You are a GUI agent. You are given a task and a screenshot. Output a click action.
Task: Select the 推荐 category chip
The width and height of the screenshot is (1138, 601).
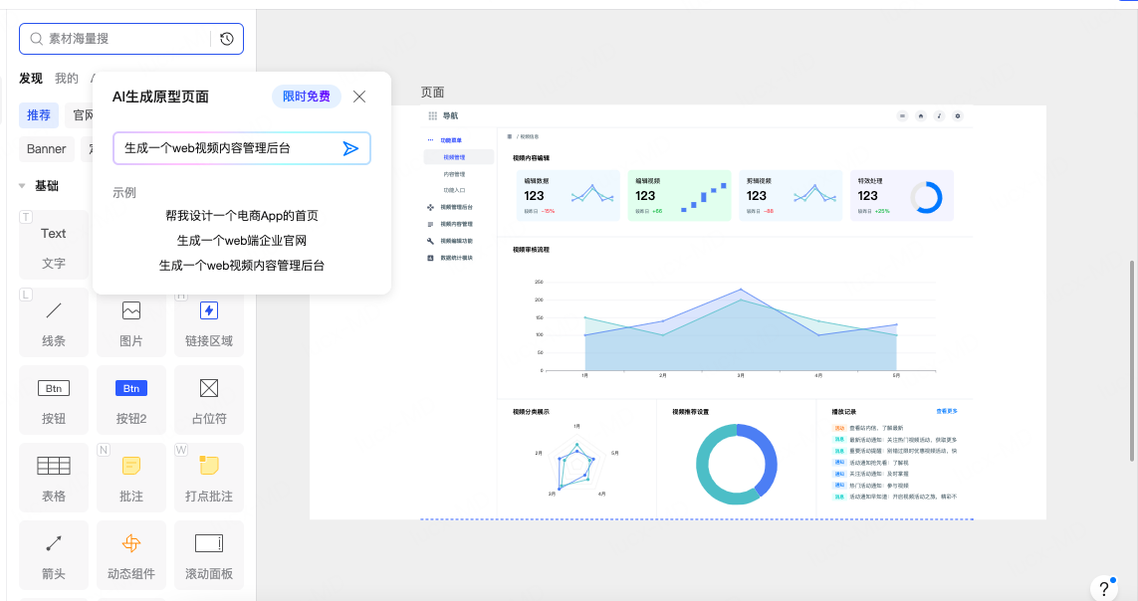(39, 115)
